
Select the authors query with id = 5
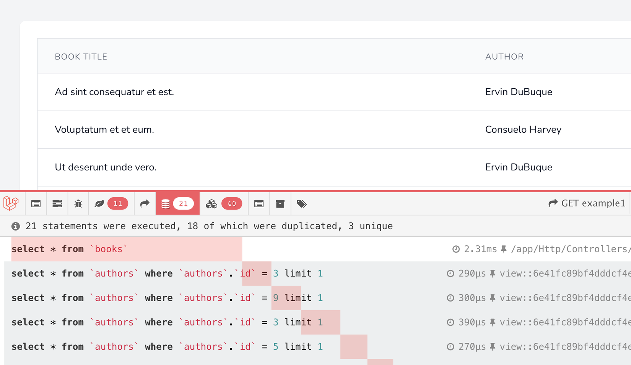[167, 347]
